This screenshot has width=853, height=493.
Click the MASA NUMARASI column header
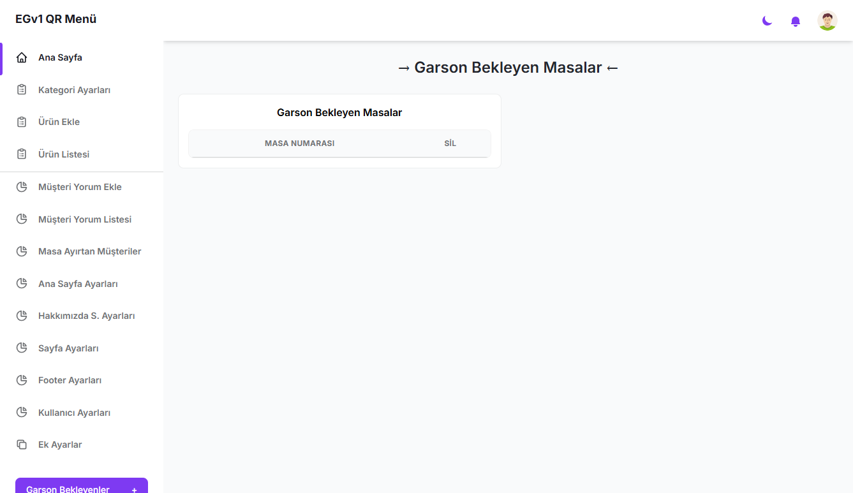[299, 143]
